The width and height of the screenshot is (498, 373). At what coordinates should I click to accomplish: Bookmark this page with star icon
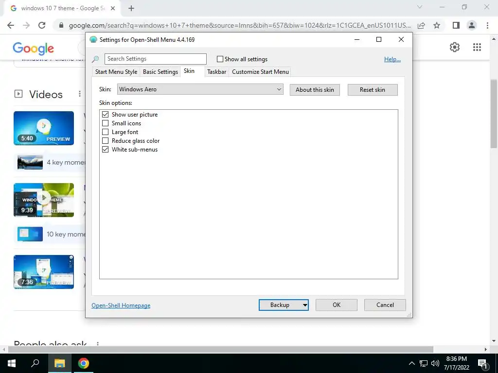point(437,25)
